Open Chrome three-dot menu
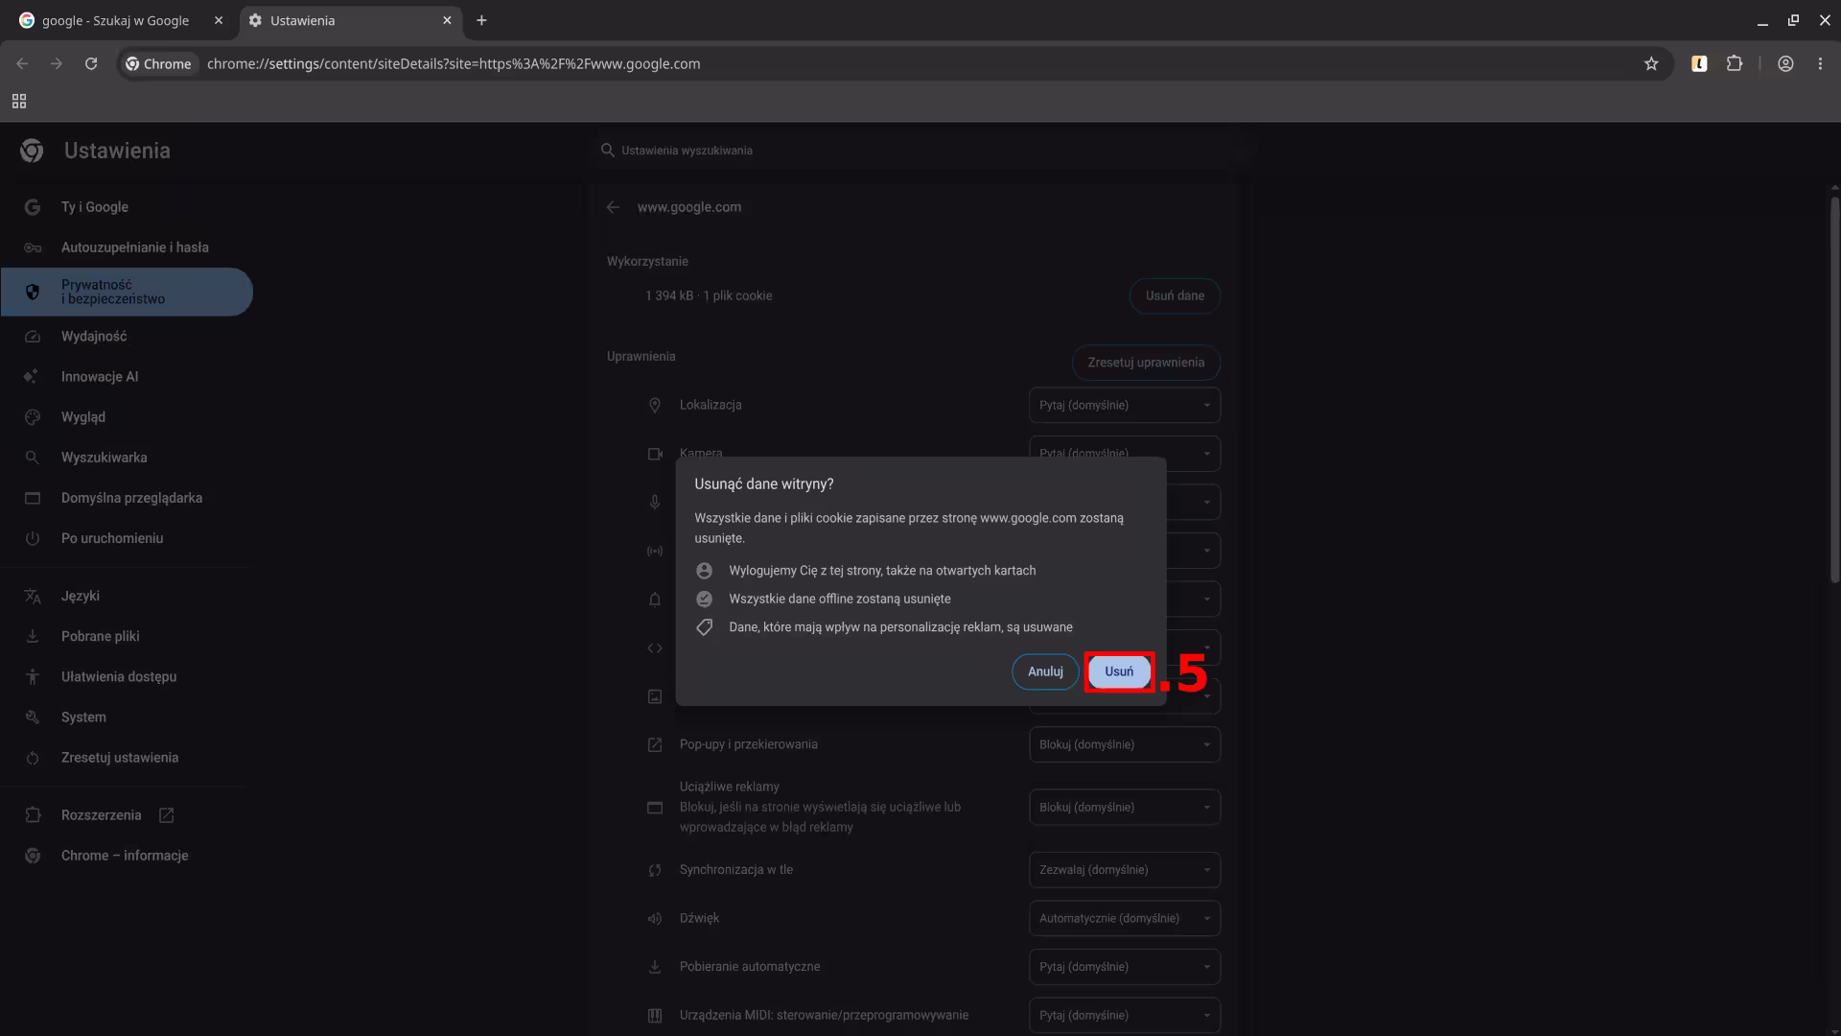Viewport: 1841px width, 1036px height. point(1820,64)
